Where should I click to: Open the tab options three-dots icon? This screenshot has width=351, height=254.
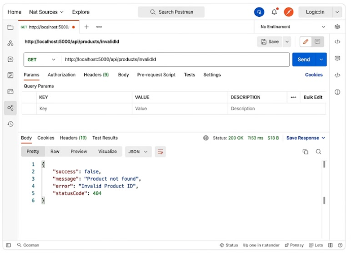99,27
